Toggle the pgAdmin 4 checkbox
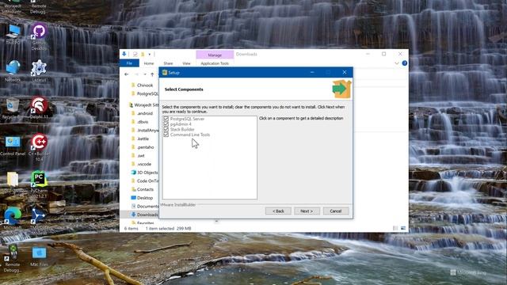The image size is (507, 285). pyautogui.click(x=166, y=124)
